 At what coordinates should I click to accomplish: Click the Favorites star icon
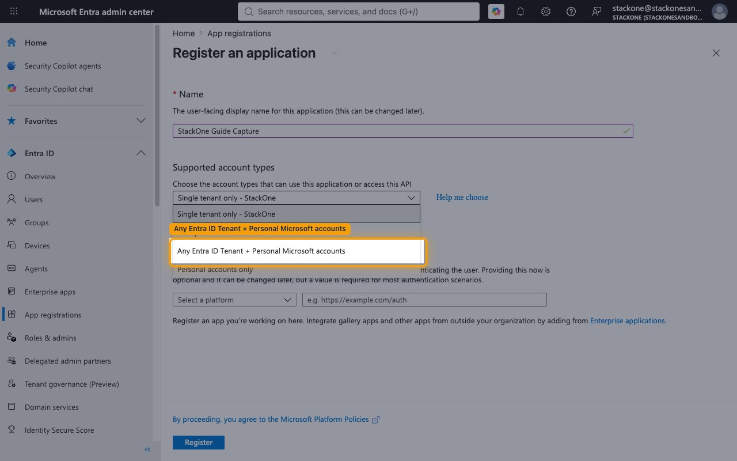pos(12,121)
